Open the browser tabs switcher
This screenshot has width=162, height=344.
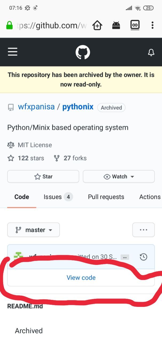point(135,25)
